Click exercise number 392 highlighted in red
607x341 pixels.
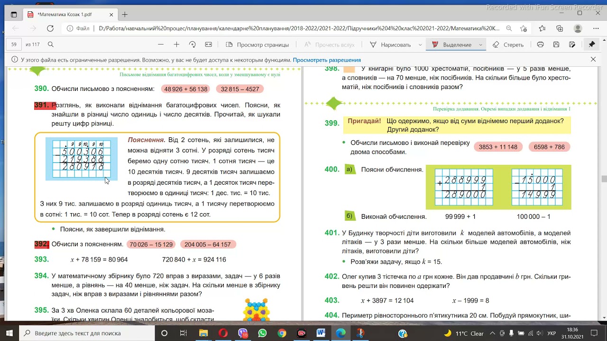pyautogui.click(x=42, y=244)
